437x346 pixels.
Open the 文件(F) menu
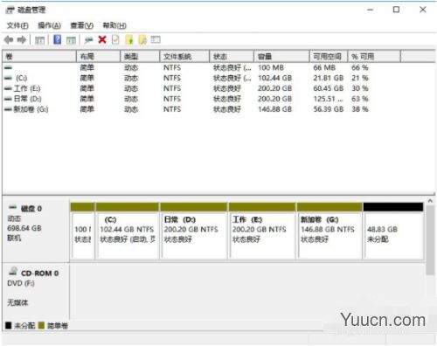(17, 25)
